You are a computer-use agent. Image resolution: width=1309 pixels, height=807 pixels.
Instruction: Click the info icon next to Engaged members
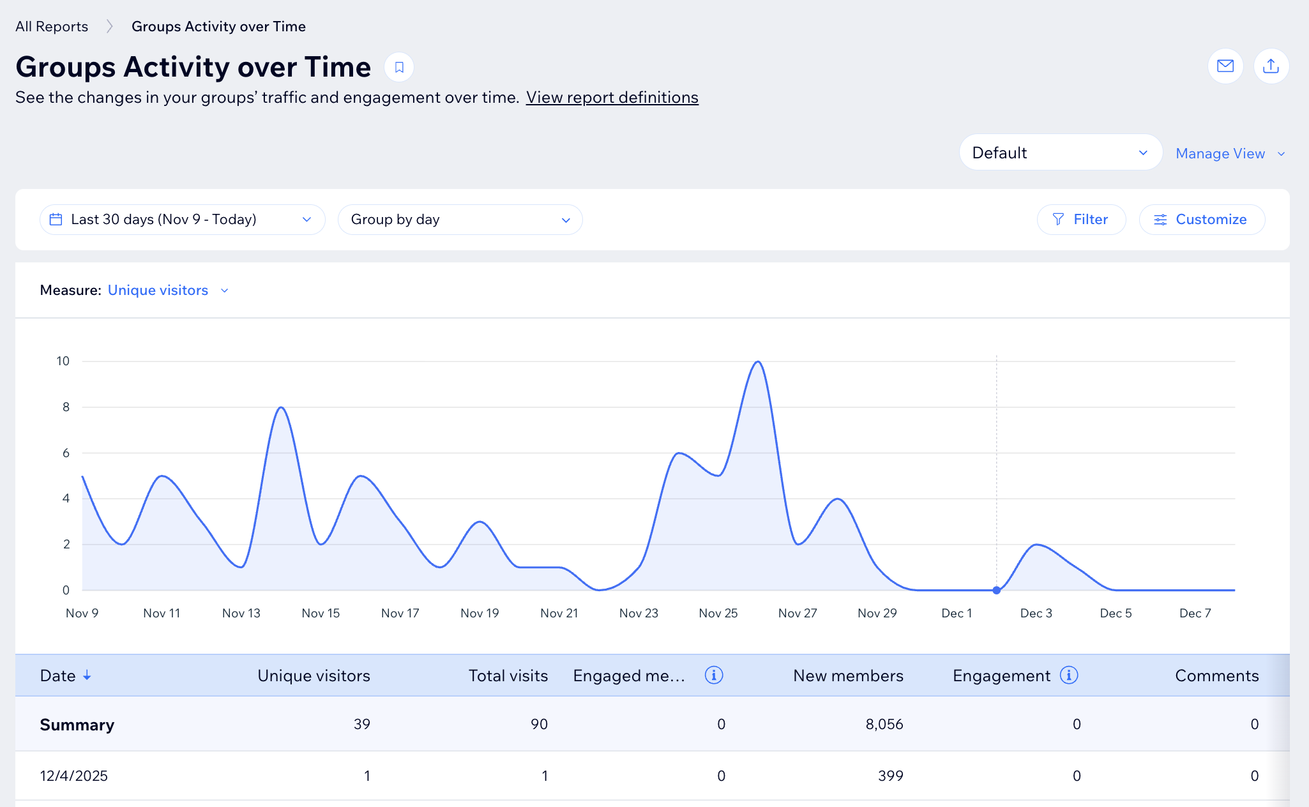pyautogui.click(x=713, y=675)
